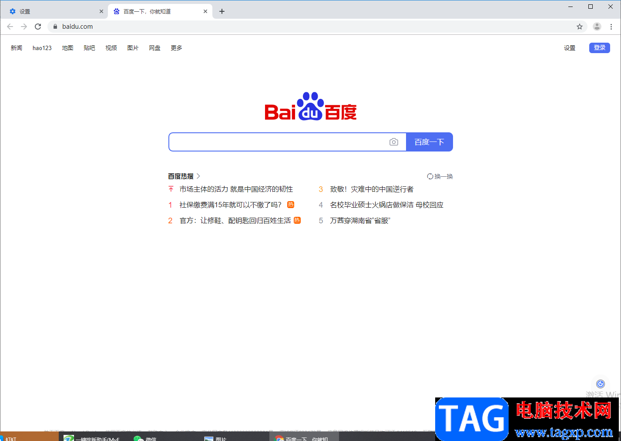The width and height of the screenshot is (621, 441).
Task: Go back with the browser back arrow
Action: click(x=10, y=27)
